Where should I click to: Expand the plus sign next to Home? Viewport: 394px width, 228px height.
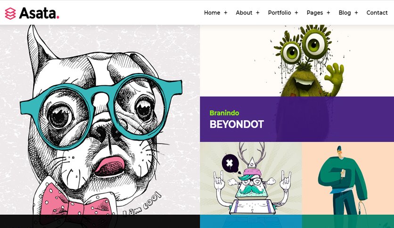pos(226,13)
